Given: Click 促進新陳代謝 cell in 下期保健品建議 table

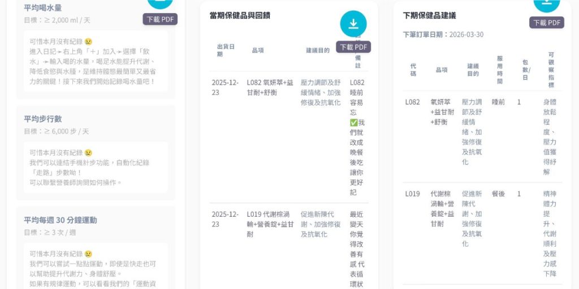Looking at the screenshot, I should click(472, 218).
